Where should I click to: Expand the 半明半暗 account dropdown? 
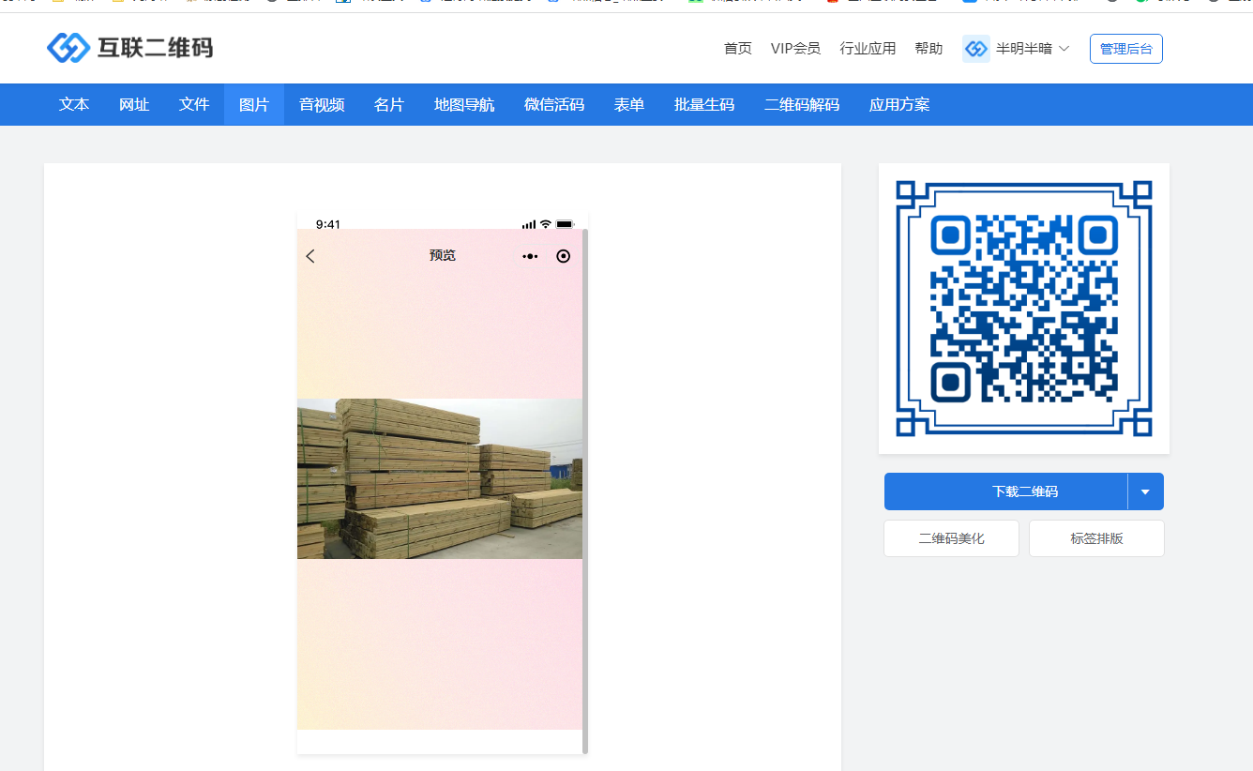point(1064,49)
